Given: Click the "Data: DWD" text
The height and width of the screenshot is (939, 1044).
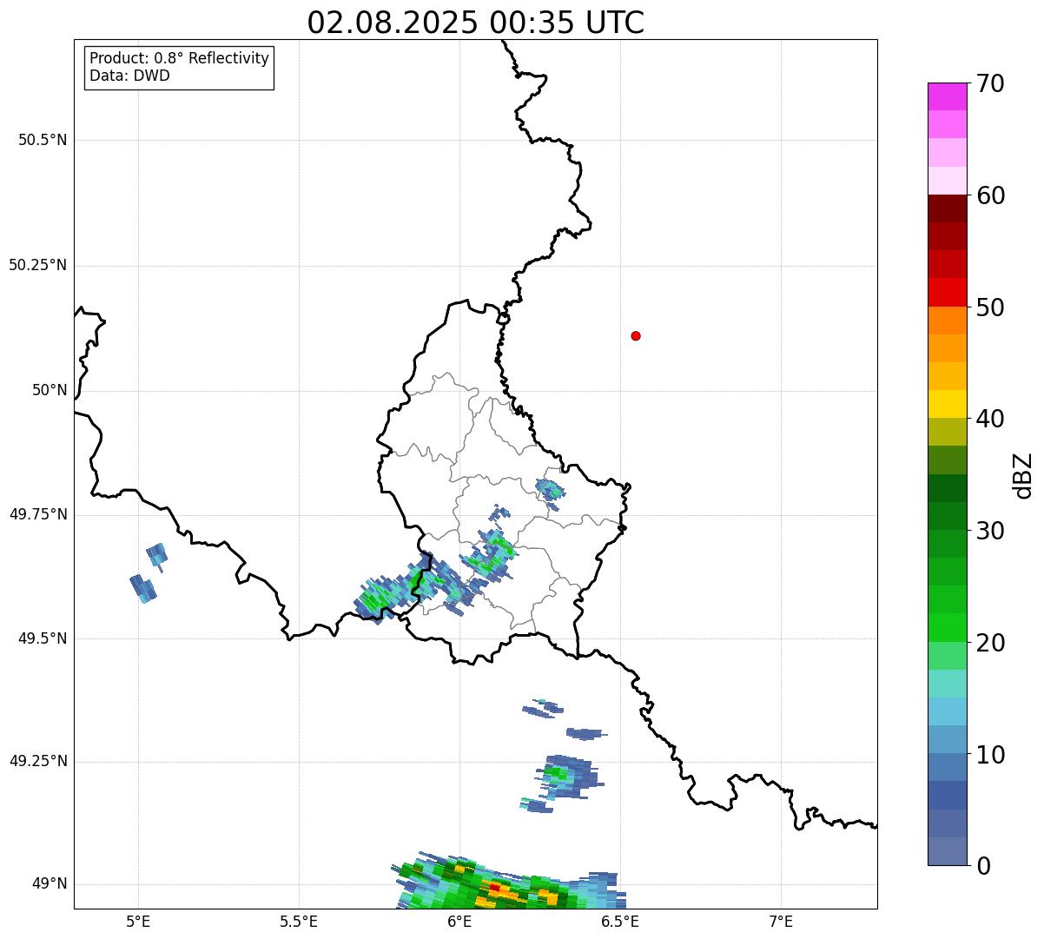Looking at the screenshot, I should [129, 76].
